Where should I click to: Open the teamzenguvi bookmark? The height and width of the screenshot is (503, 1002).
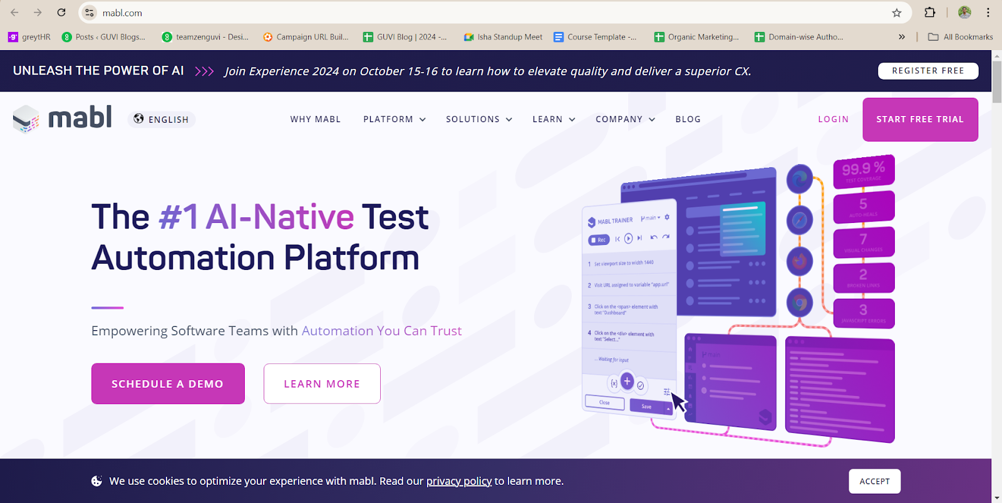[205, 37]
